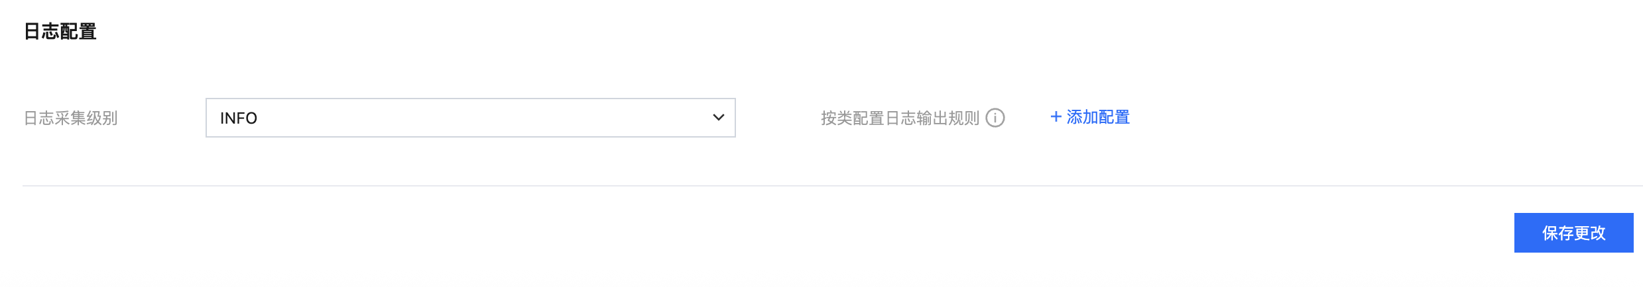Click the downward arrow next to INFO

pyautogui.click(x=719, y=118)
